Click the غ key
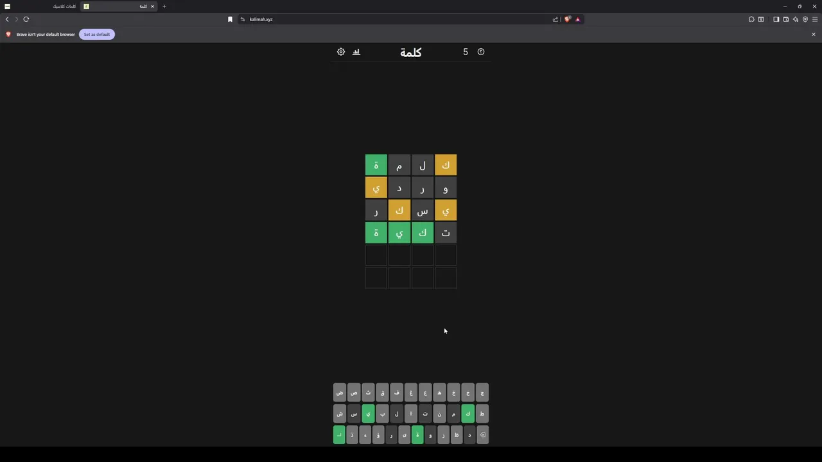Screen dimensions: 822x462 tap(411, 393)
